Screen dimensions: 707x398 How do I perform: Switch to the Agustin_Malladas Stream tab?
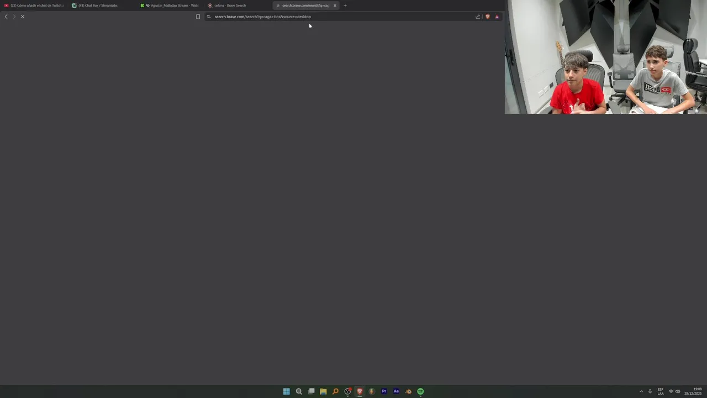(170, 6)
